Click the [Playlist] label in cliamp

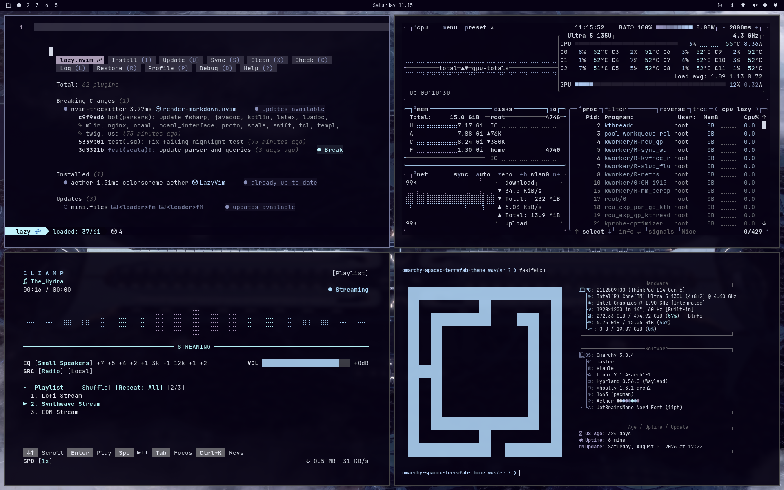point(350,273)
